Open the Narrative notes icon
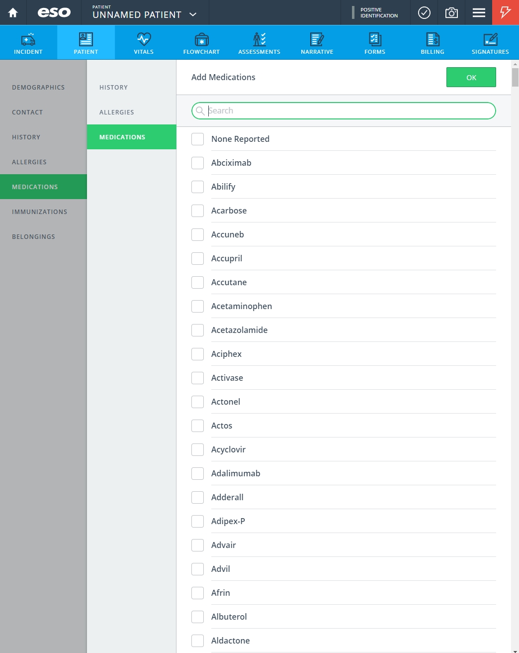The width and height of the screenshot is (519, 653). pos(317,39)
